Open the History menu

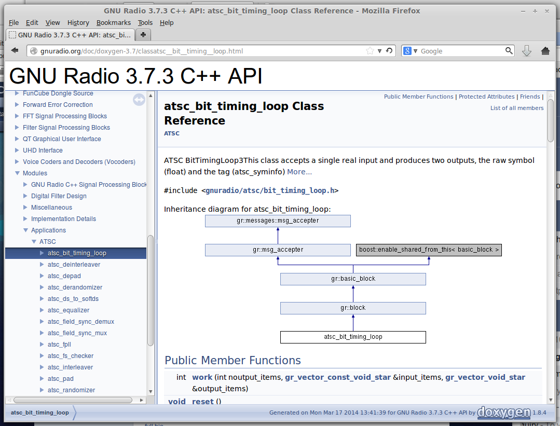tap(78, 23)
